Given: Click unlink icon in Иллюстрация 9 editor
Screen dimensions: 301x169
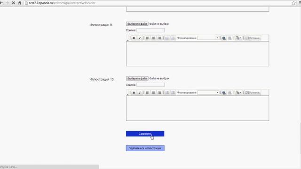Looking at the screenshot, I should [x=230, y=38].
